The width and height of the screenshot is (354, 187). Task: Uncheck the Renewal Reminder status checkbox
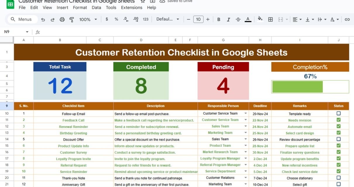(x=338, y=126)
